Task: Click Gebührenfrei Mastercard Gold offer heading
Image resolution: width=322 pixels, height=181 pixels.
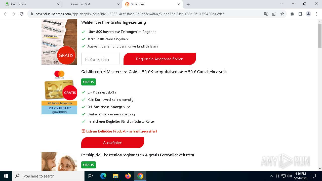Action: 154,72
